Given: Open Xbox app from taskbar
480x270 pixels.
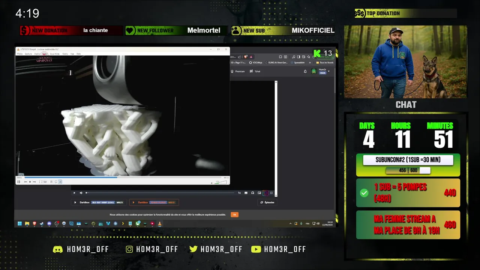Looking at the screenshot, I should coord(138,223).
